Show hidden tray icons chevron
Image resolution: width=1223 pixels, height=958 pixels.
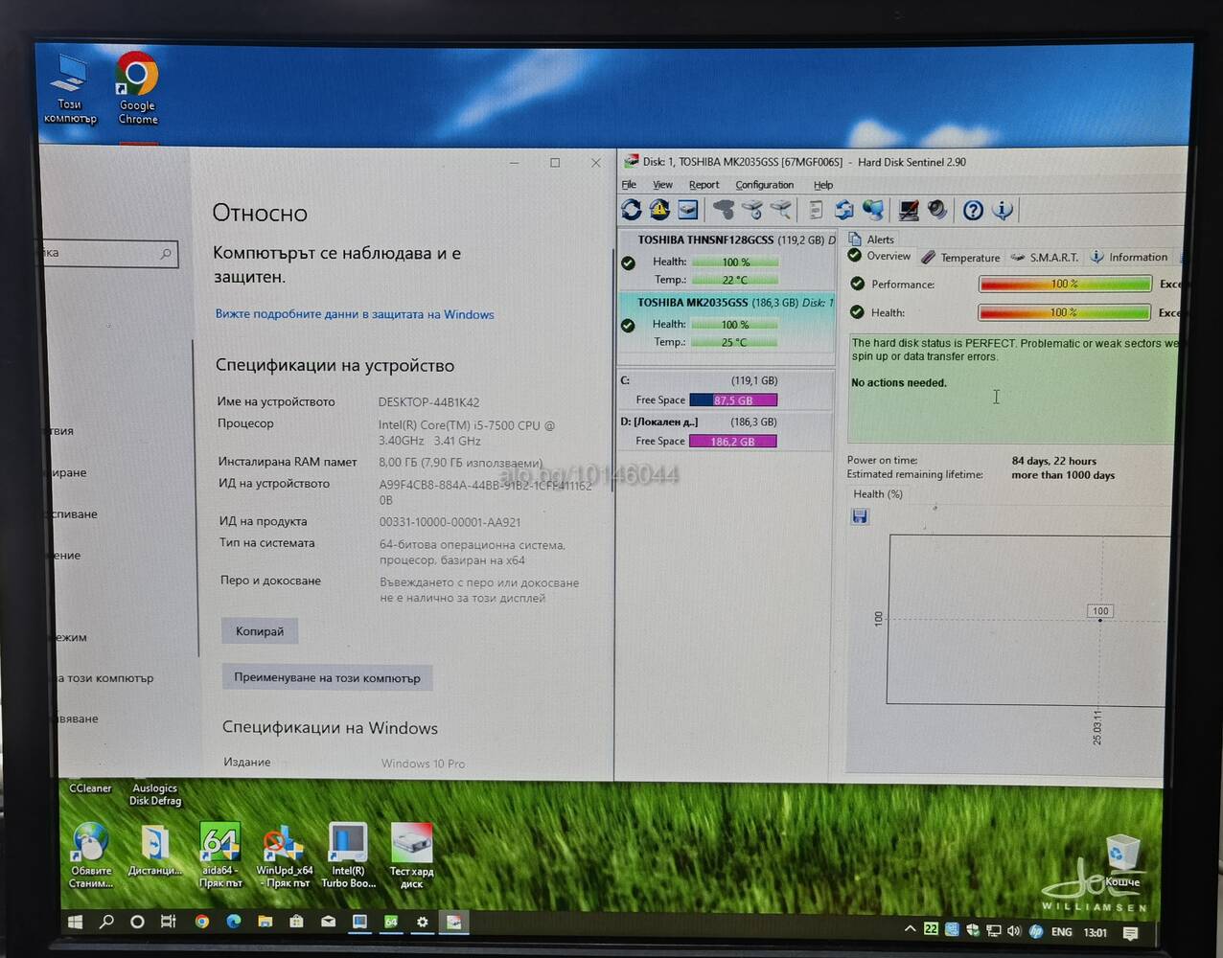(x=910, y=929)
